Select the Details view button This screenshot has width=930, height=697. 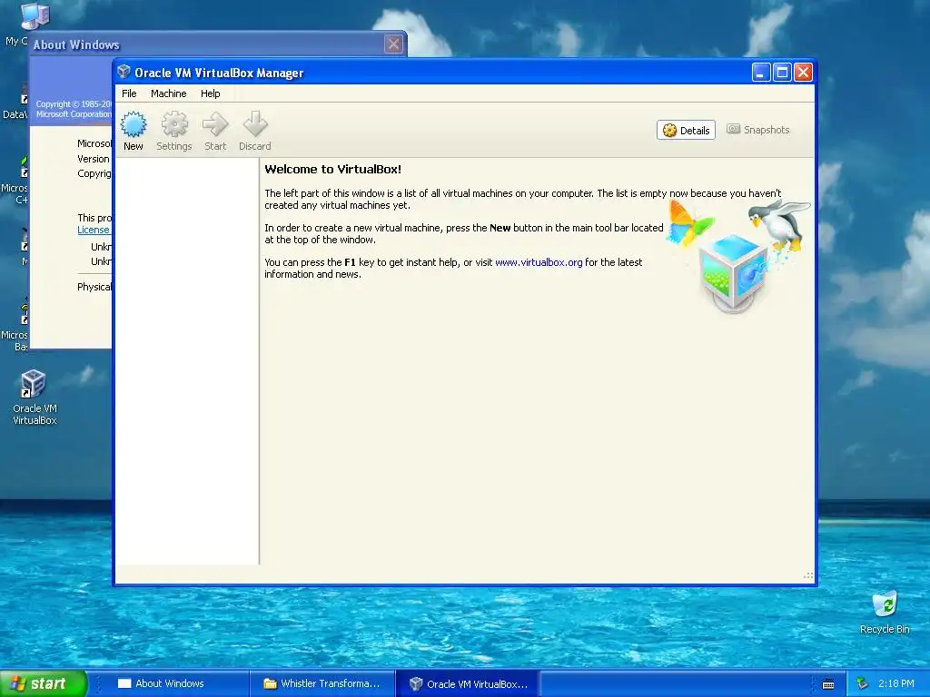(x=686, y=131)
